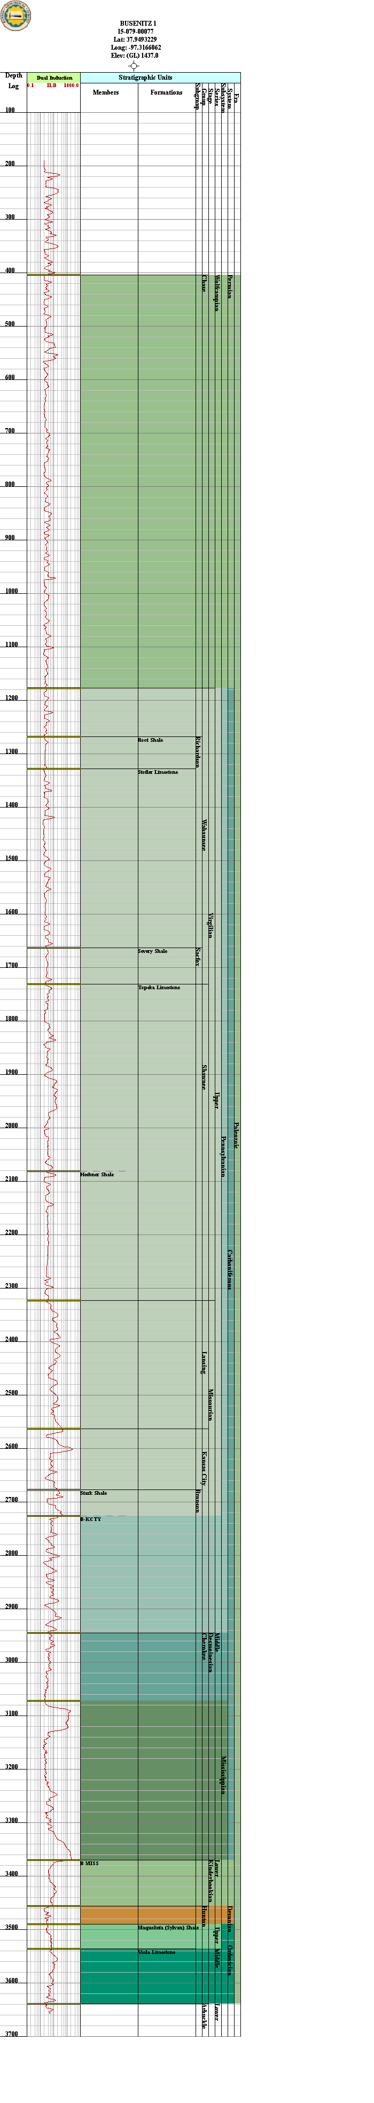Click the Mississippian subsystem label
This screenshot has width=374, height=2103.
pos(224,1775)
